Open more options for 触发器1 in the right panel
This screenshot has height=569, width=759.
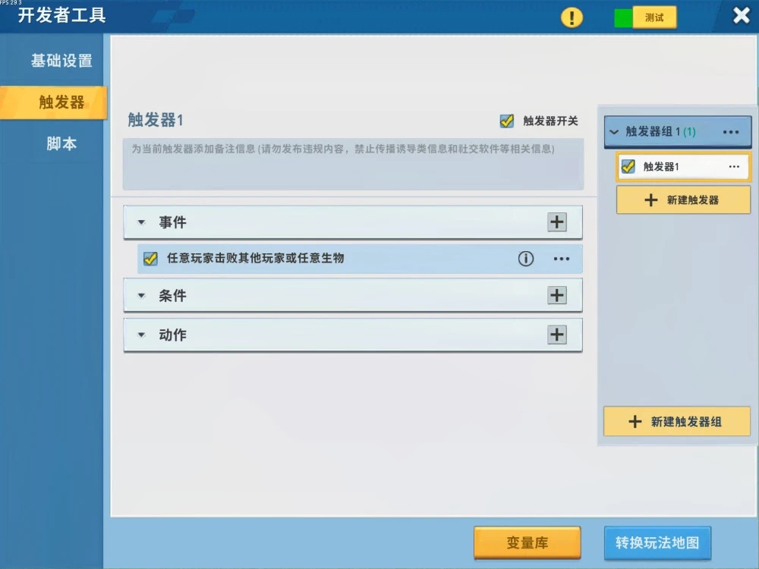pyautogui.click(x=732, y=166)
